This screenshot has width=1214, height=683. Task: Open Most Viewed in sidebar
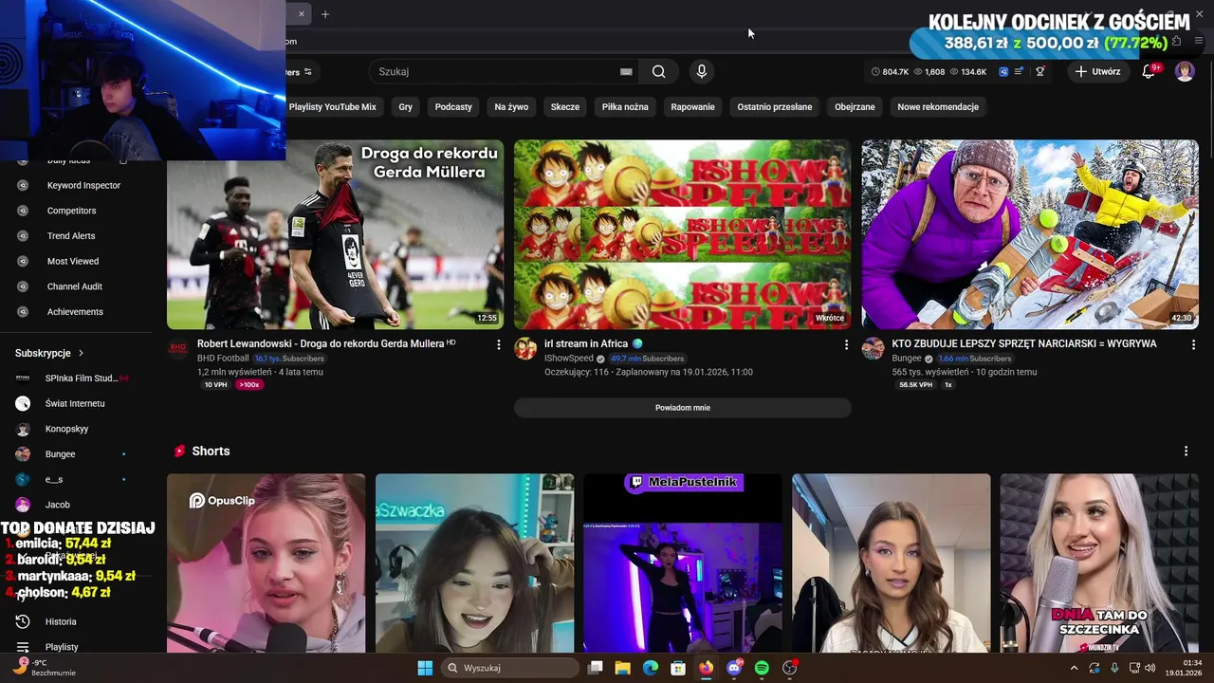tap(73, 261)
